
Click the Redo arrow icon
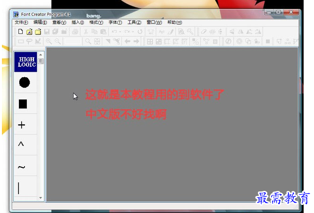click(x=127, y=32)
